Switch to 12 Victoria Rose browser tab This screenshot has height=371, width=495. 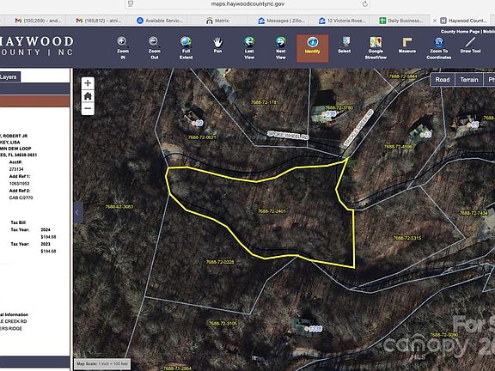[343, 21]
